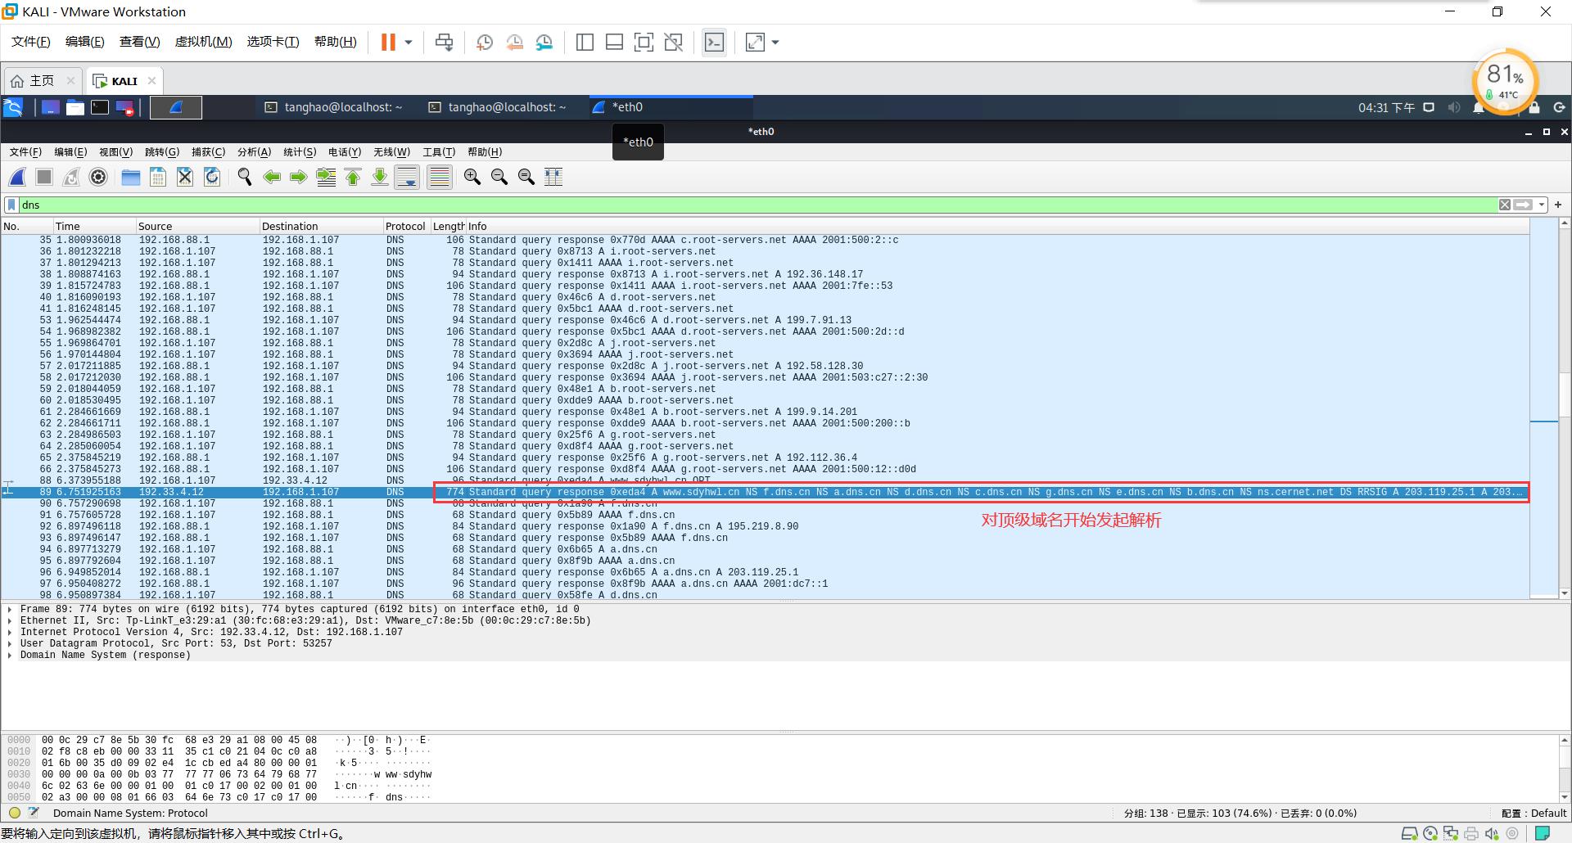Viewport: 1572px width, 843px height.
Task: Toggle auto-scroll during live capture
Action: pyautogui.click(x=407, y=177)
